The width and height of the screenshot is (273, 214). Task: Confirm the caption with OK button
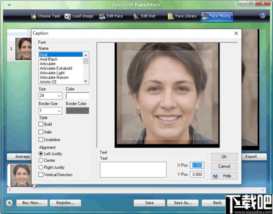(x=224, y=157)
